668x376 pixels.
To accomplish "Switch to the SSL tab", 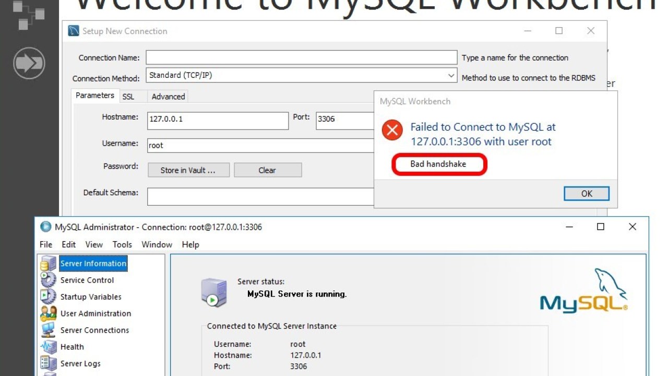I will (x=128, y=97).
